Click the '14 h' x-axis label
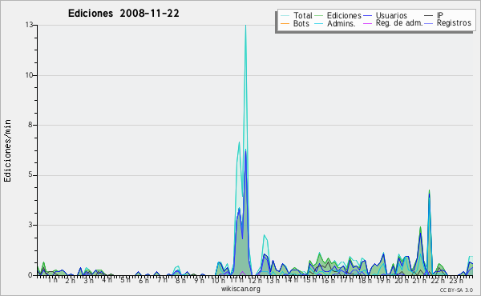 coord(291,280)
